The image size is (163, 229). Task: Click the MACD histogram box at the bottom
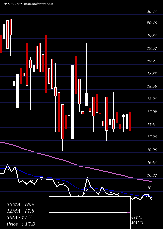click(90, 213)
